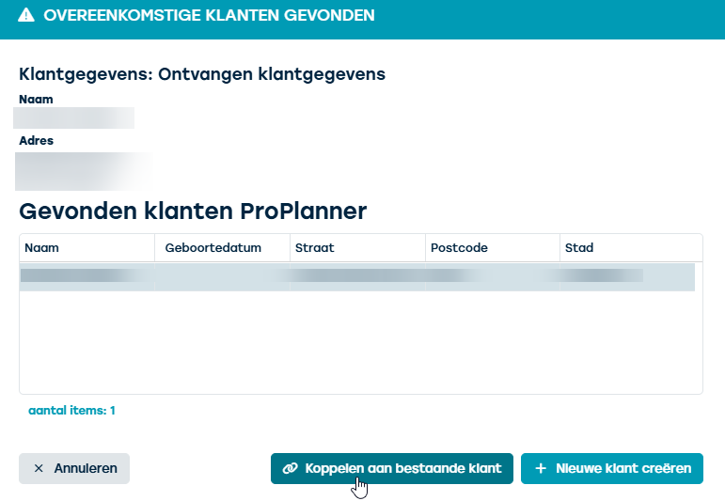Sort by the Stad column header

[631, 248]
